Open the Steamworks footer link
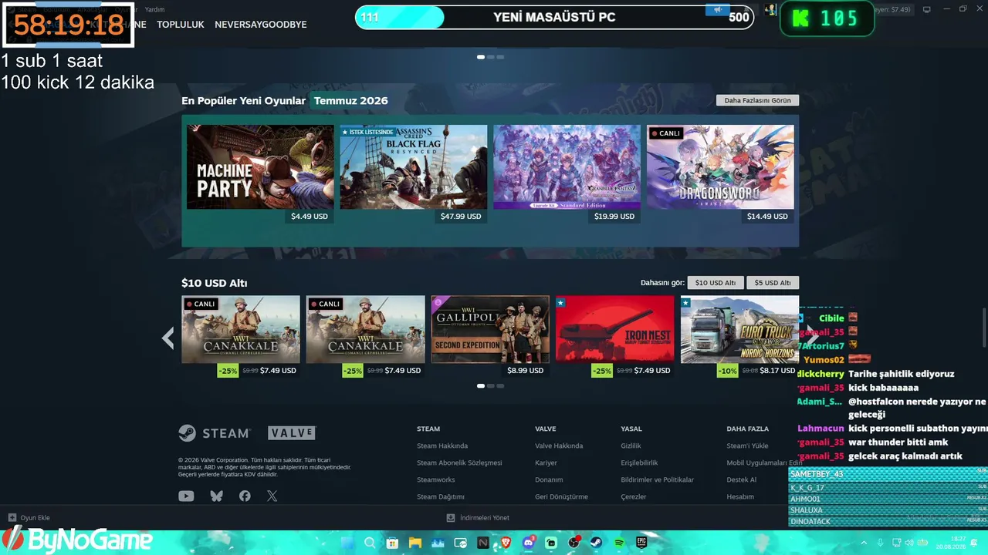 (x=436, y=479)
